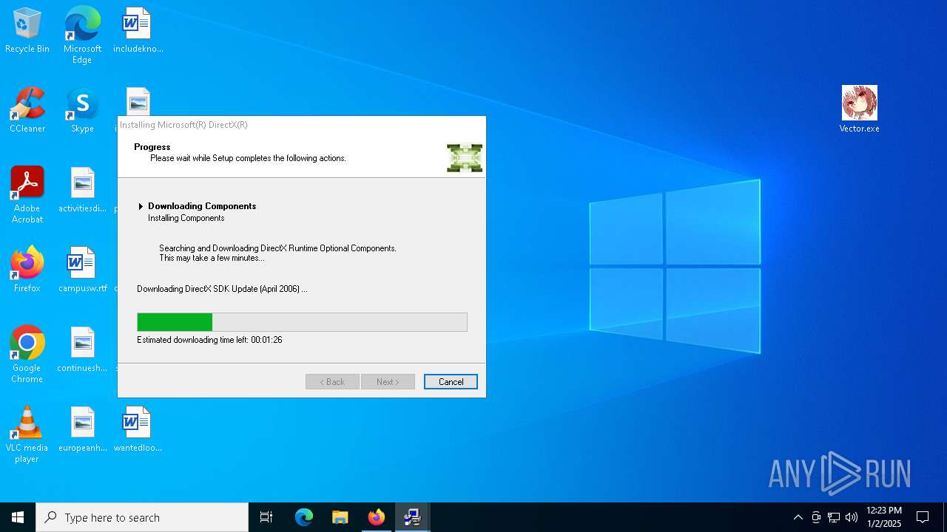Click the 'Installing Components' step text

click(x=186, y=218)
